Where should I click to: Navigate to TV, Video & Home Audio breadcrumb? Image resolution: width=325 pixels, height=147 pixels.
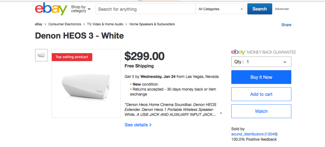105,24
